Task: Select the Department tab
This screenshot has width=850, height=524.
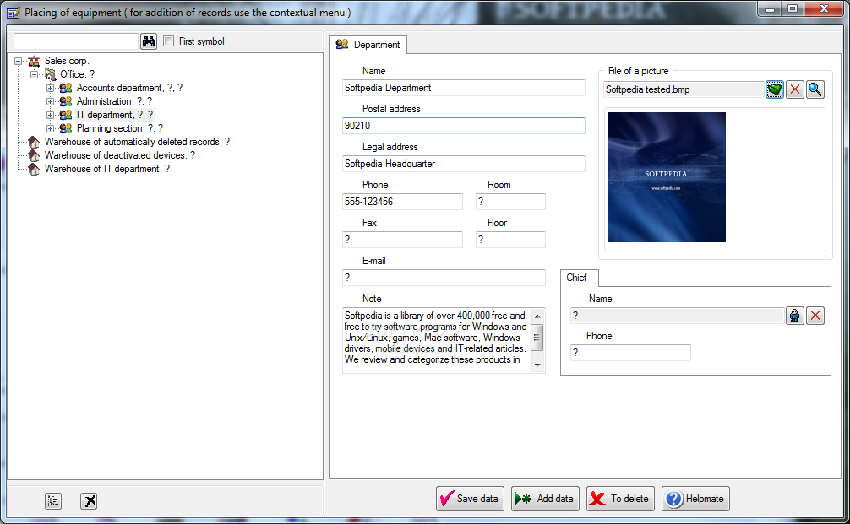Action: (368, 45)
